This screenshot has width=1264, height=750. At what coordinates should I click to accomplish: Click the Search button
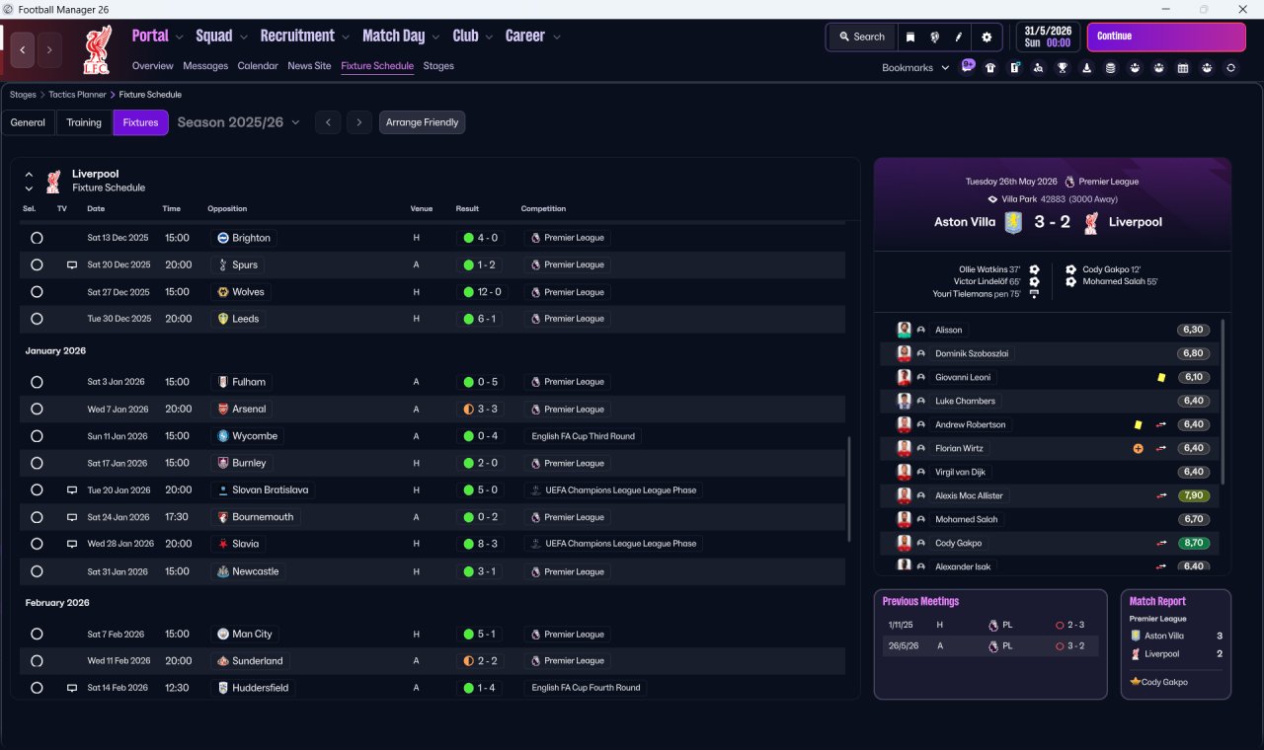pyautogui.click(x=862, y=37)
